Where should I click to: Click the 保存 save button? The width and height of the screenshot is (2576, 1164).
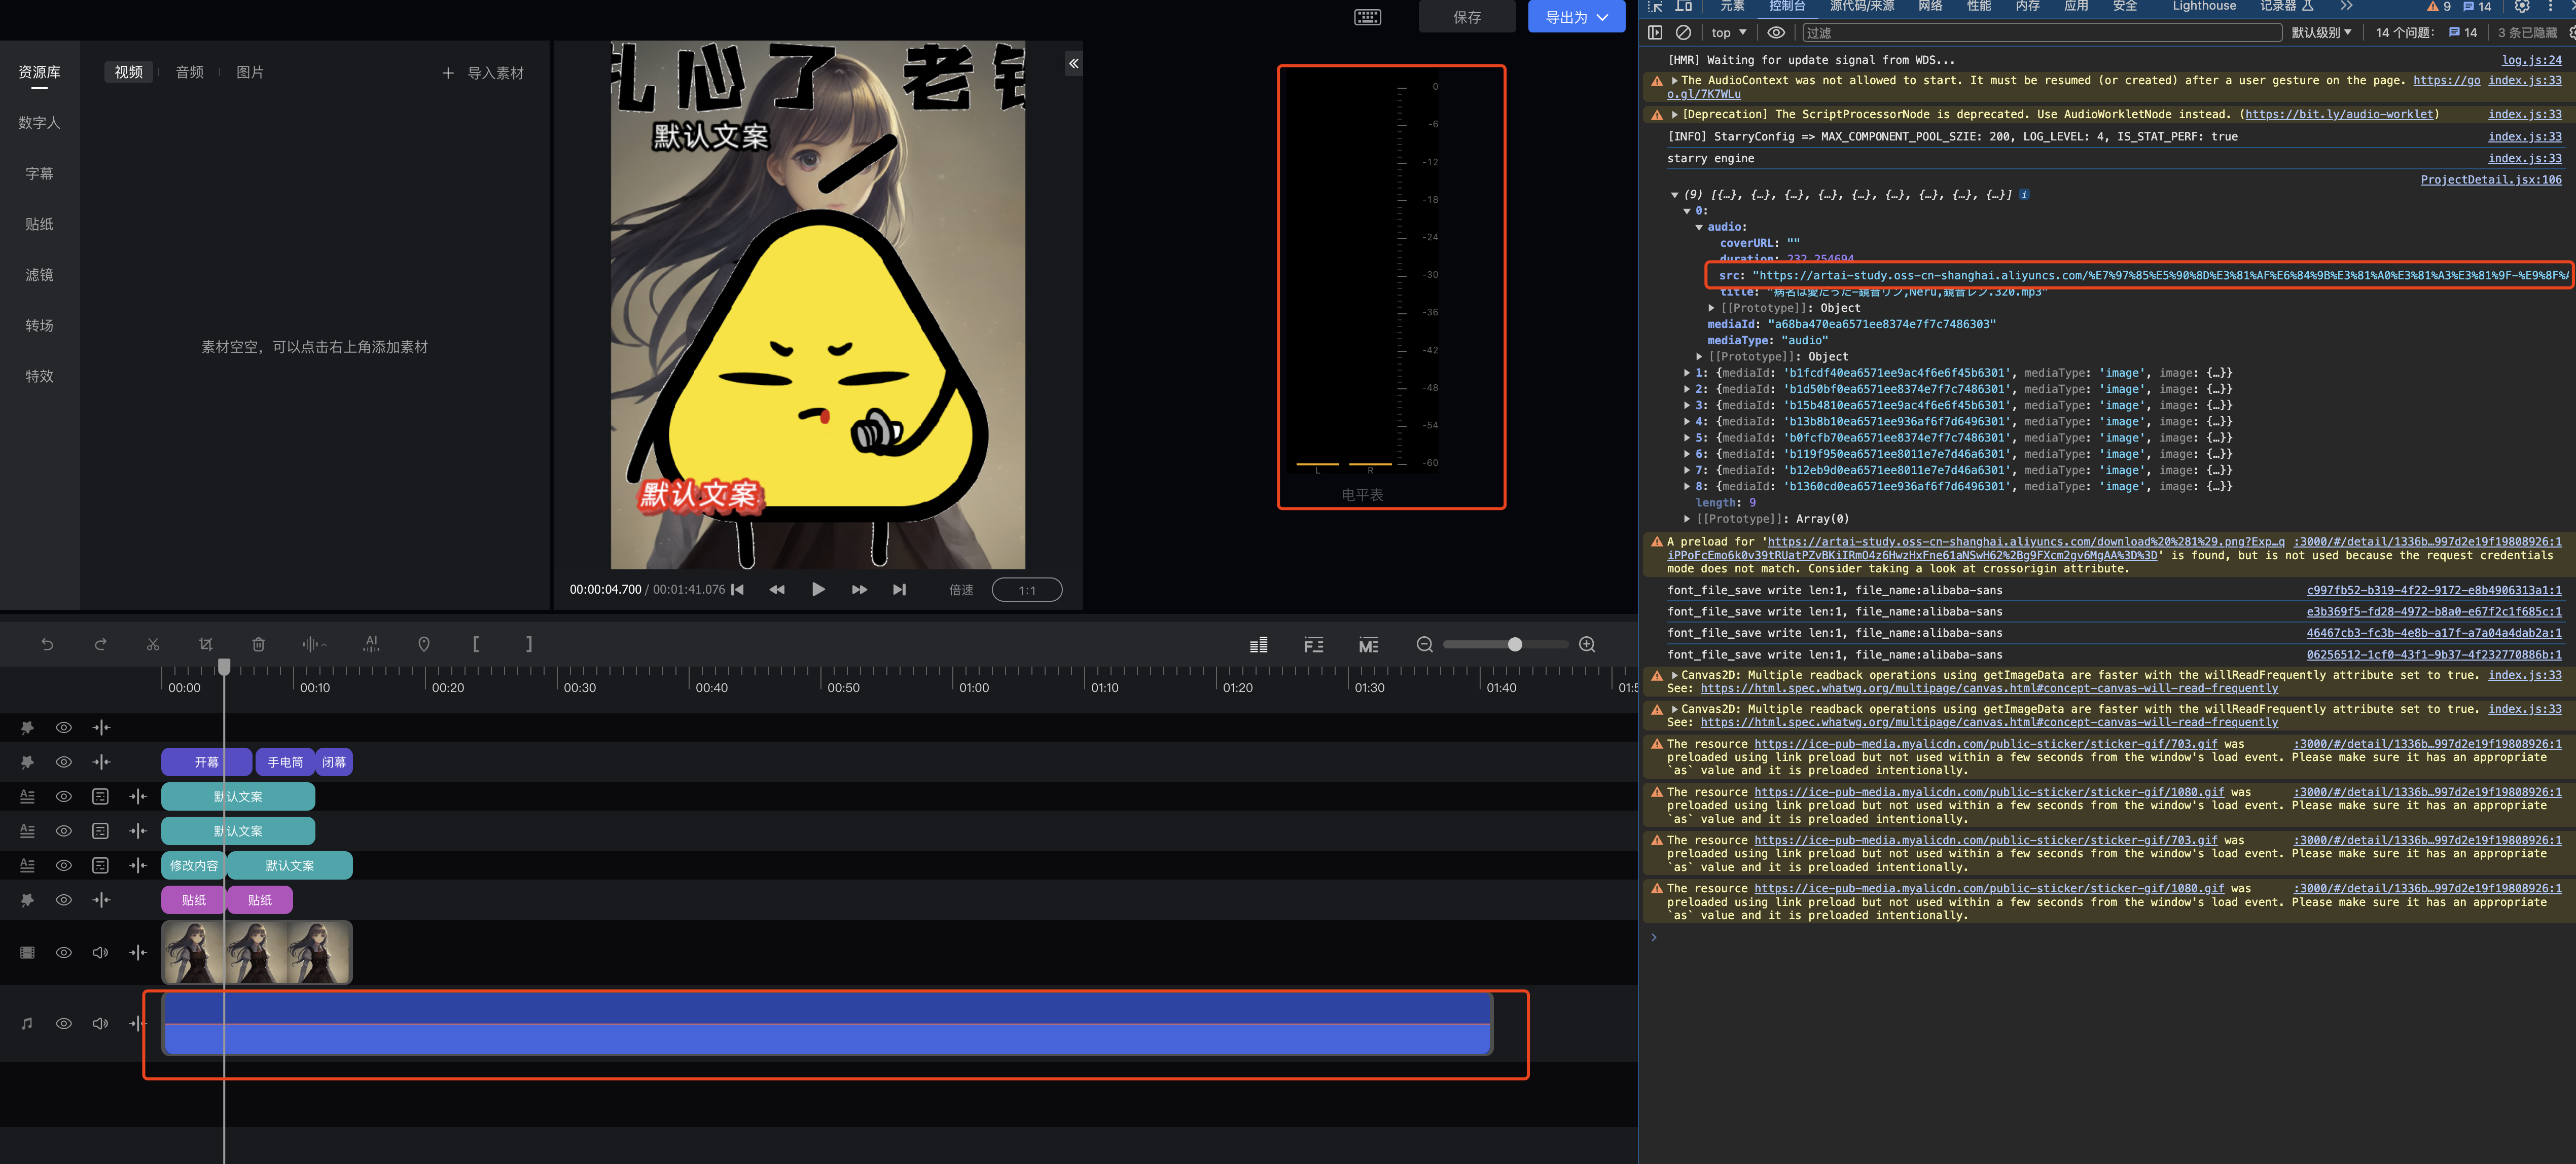1467,17
